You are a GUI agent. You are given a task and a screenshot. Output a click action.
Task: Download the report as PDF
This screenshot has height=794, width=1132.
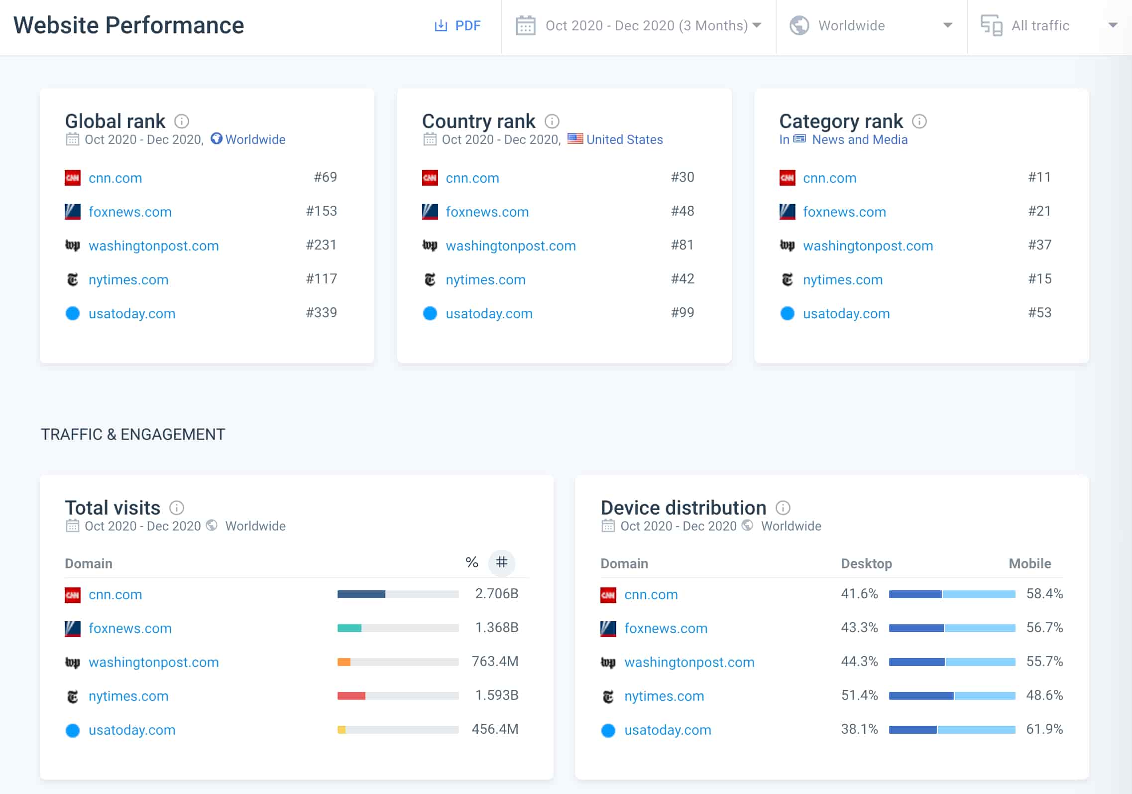[x=457, y=26]
